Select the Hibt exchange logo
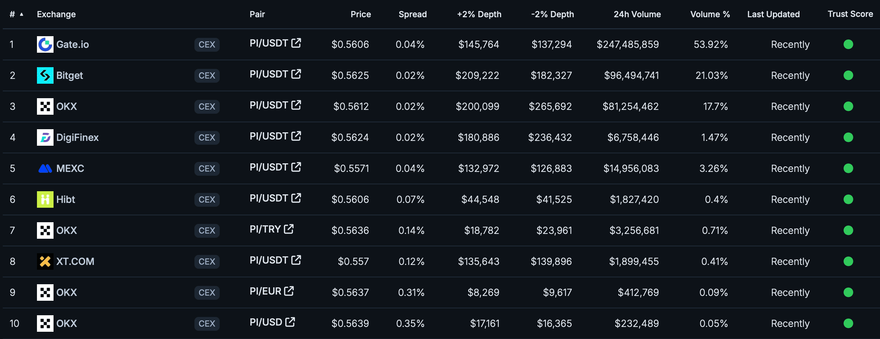 click(45, 199)
